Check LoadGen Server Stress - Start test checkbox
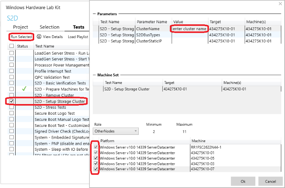Image resolution: width=285 pixels, height=188 pixels. 12,59
